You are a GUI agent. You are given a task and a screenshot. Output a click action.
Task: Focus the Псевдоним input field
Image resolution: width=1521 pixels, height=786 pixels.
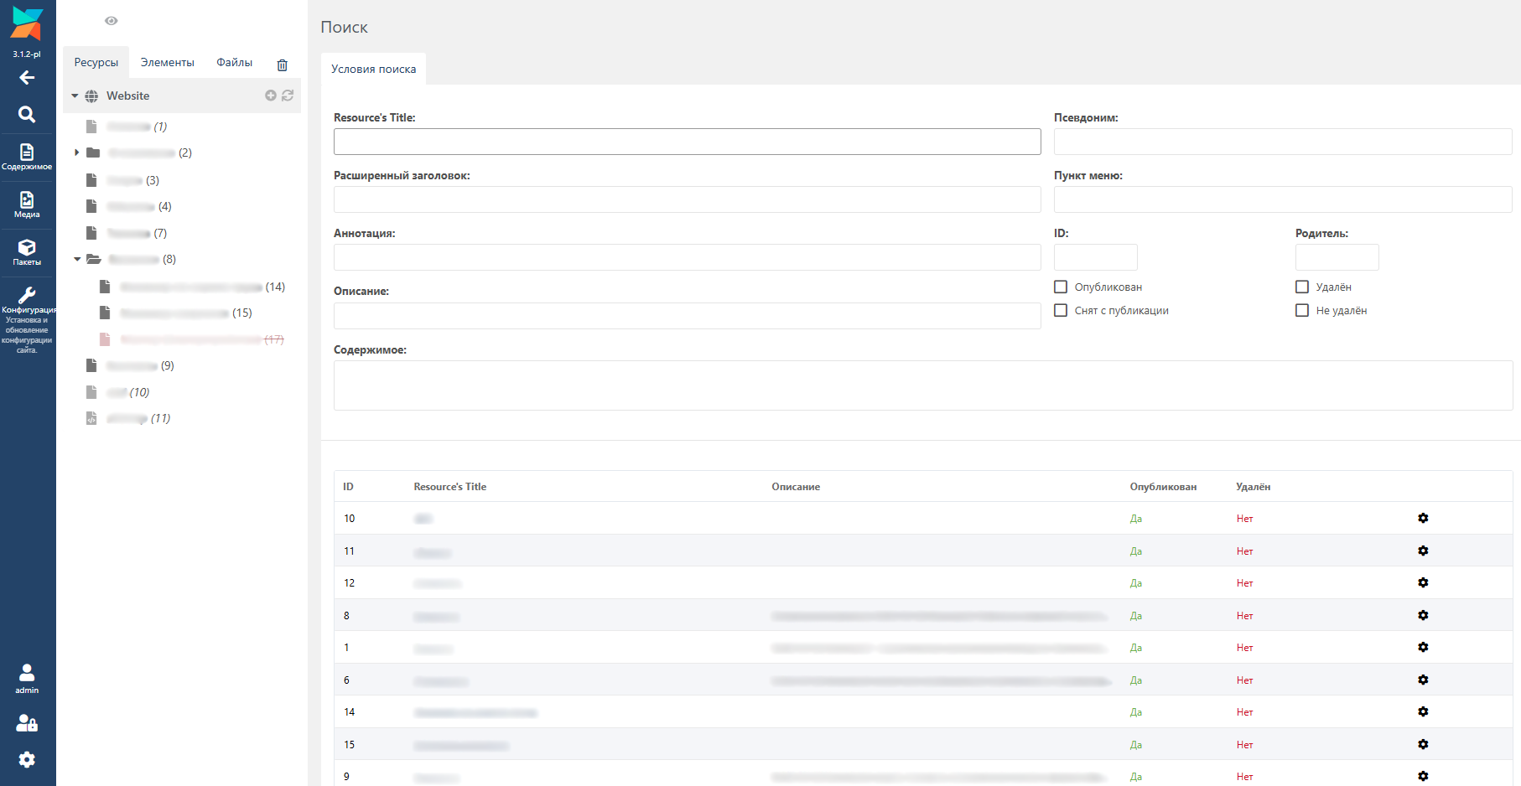[1282, 142]
